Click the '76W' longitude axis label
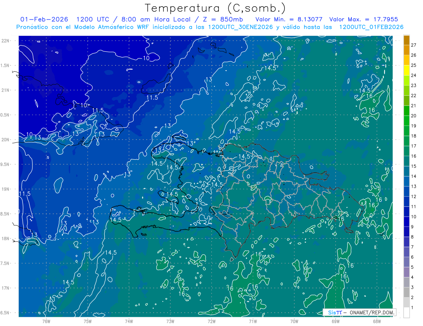This screenshot has width=423, height=326. 46,321
